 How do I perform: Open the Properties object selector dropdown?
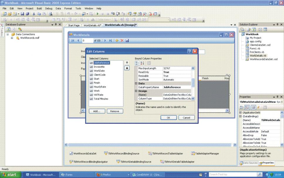click(282, 102)
